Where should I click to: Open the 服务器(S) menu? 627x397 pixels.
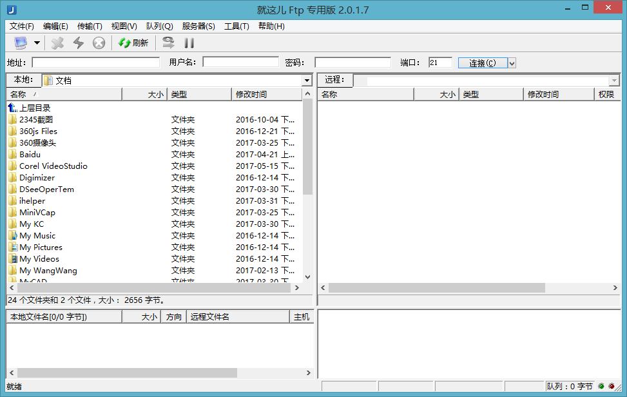198,26
